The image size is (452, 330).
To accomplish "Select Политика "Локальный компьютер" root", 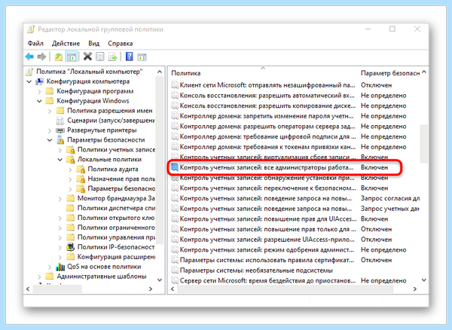I will (x=90, y=72).
